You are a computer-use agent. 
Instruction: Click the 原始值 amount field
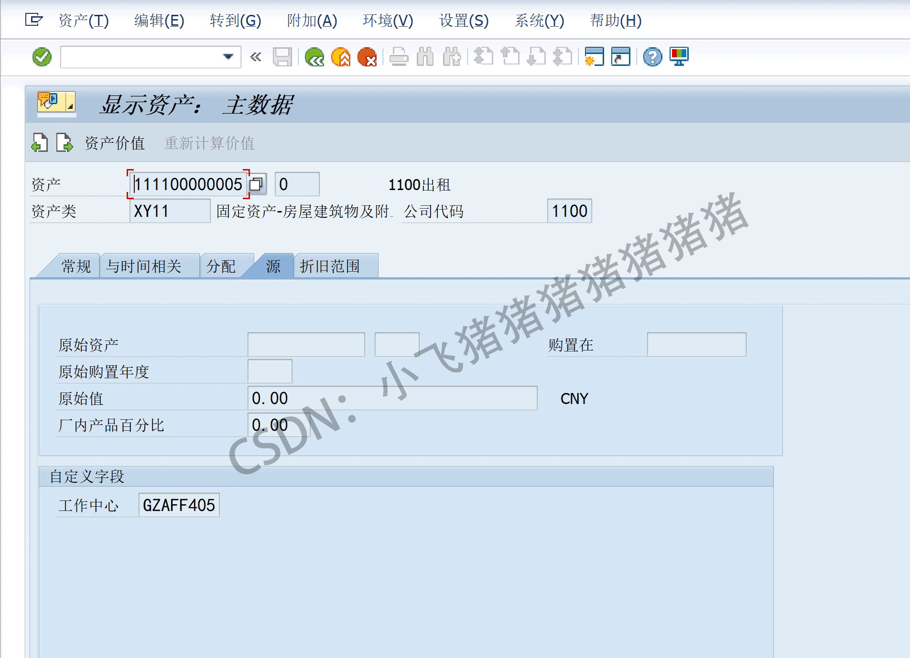(392, 398)
